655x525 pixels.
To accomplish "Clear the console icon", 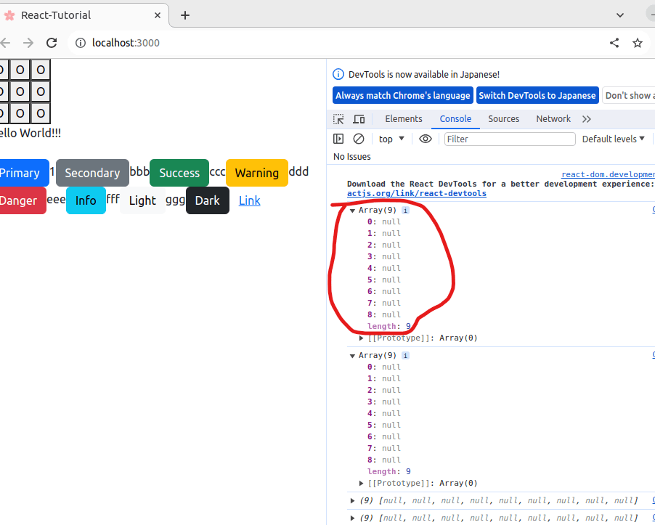I will tap(359, 139).
